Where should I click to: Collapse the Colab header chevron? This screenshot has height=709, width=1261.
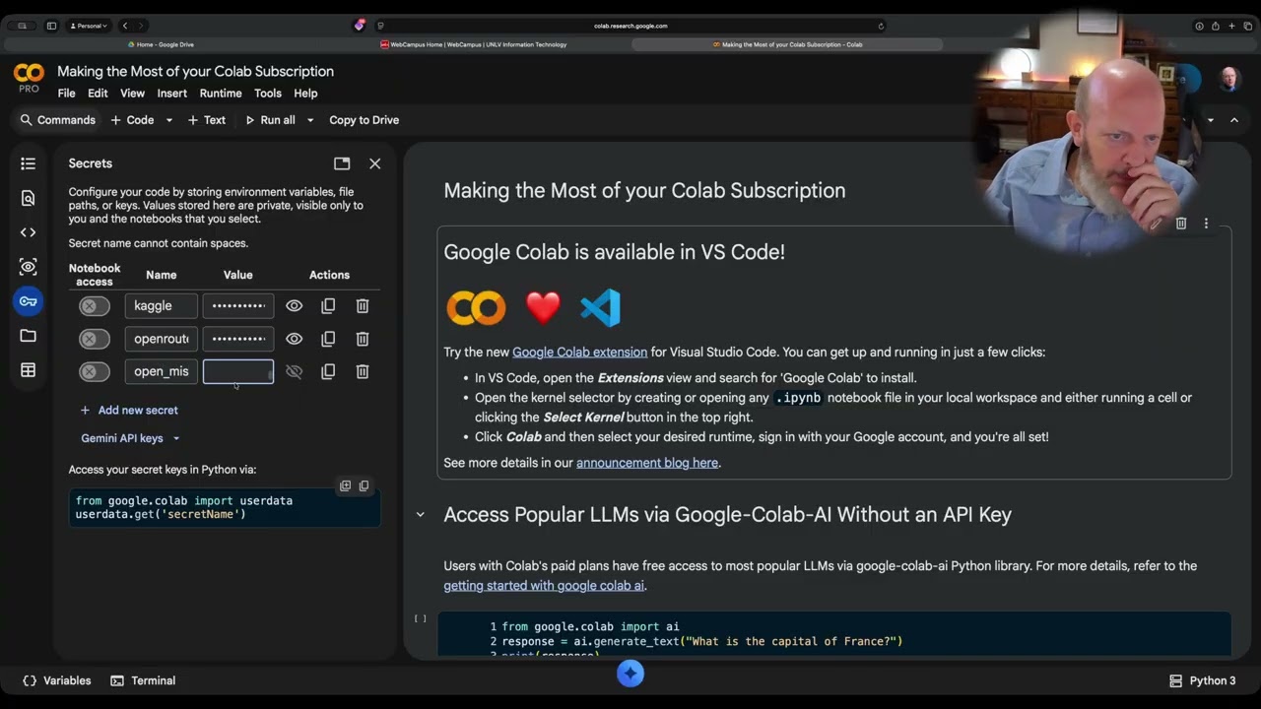[1234, 120]
